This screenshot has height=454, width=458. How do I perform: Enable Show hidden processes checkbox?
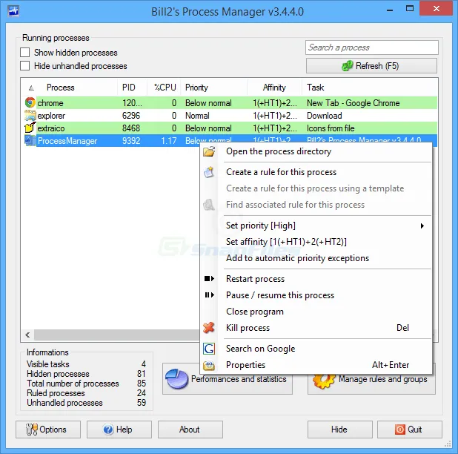pos(25,53)
